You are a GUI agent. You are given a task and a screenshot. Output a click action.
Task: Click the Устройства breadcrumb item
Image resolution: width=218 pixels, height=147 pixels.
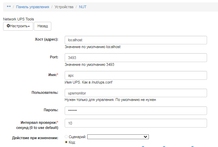click(x=64, y=6)
